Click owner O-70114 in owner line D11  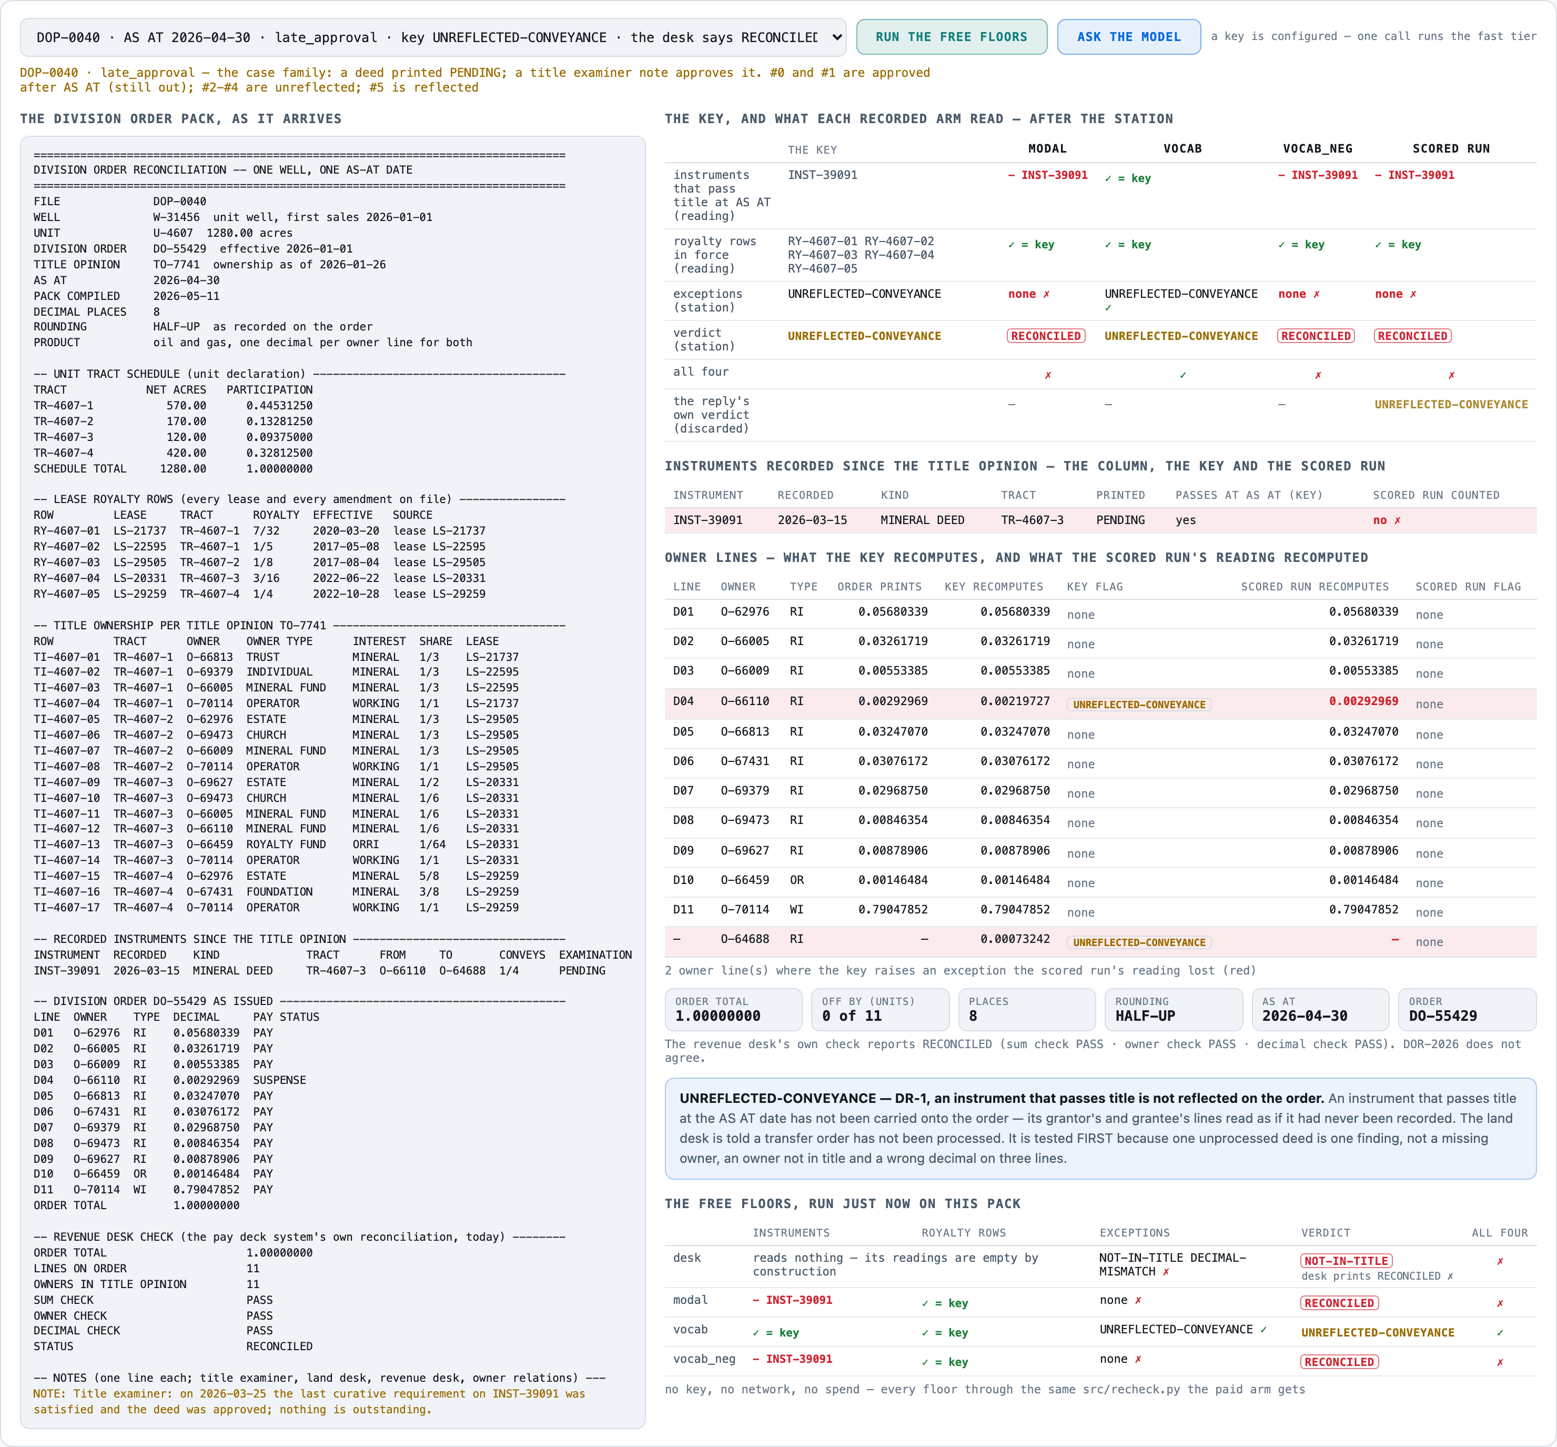[x=744, y=909]
